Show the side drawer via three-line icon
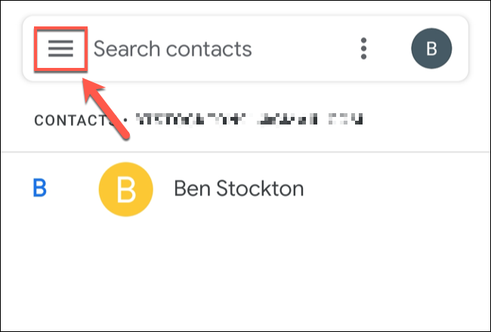Viewport: 491px width, 332px height. pos(60,49)
